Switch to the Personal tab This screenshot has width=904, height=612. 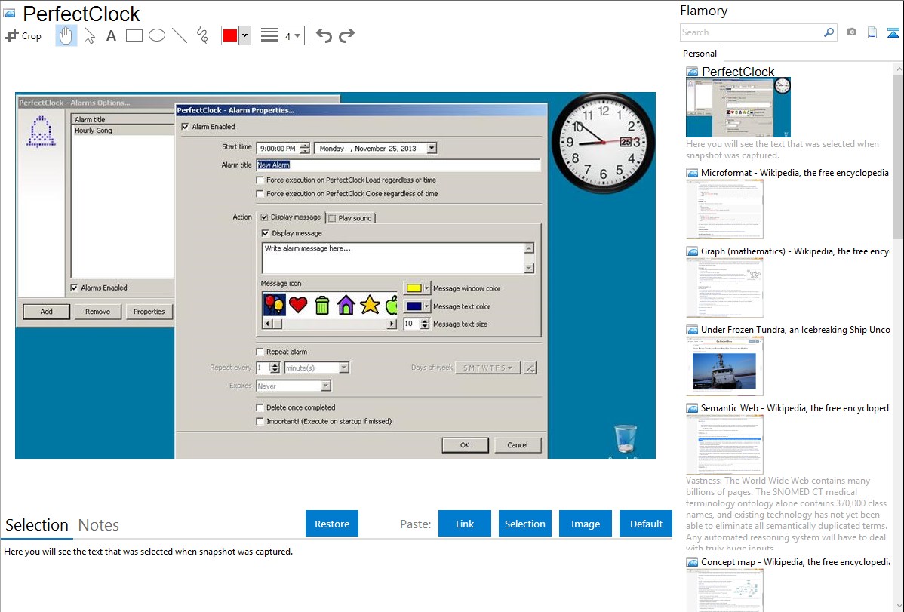700,54
